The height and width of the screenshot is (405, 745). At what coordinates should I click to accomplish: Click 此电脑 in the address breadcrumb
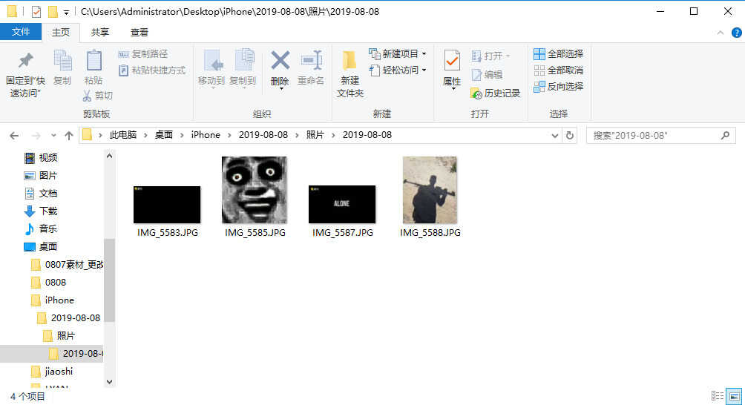[123, 135]
